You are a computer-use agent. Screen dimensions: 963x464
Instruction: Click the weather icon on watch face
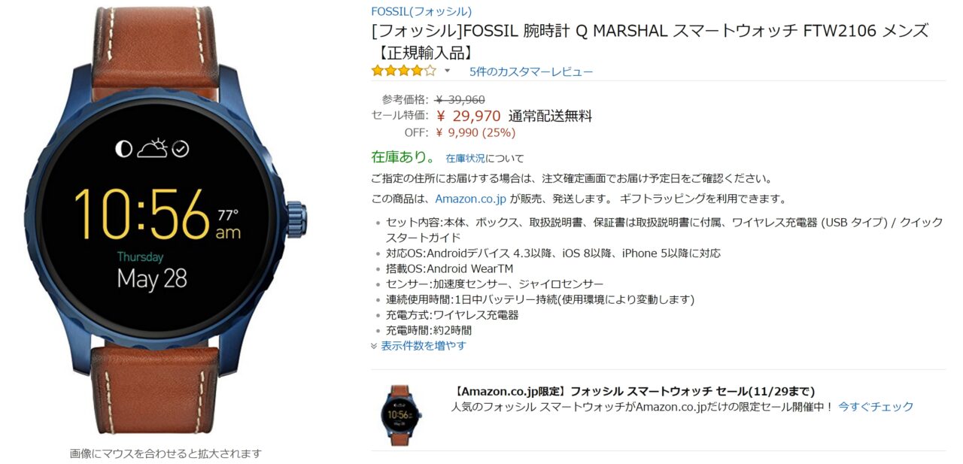[x=152, y=147]
